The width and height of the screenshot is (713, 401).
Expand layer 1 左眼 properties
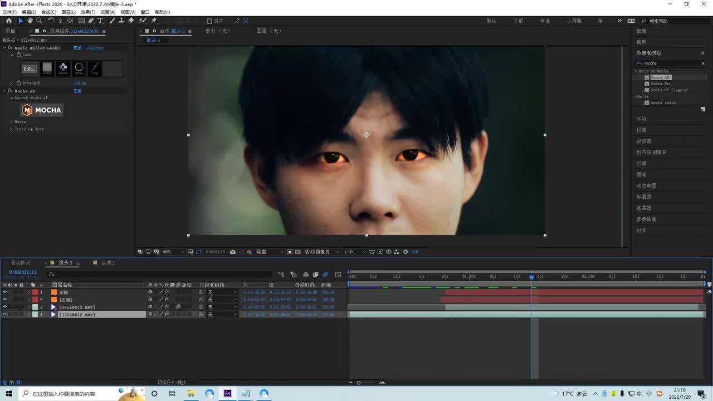pos(29,292)
